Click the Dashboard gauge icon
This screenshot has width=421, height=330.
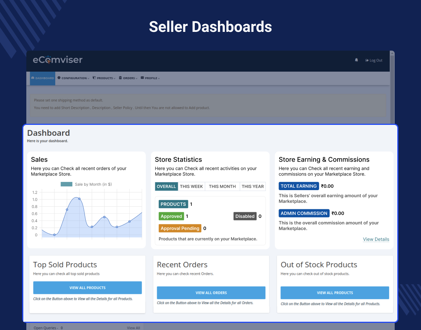(x=33, y=78)
